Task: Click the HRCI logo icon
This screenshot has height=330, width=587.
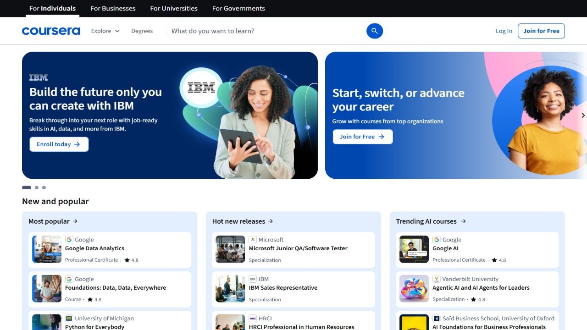Action: point(253,319)
